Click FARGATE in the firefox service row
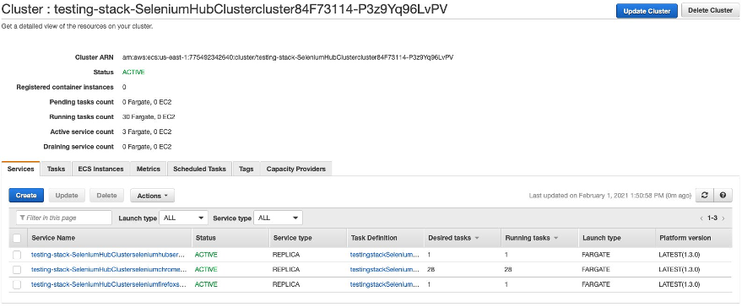The image size is (742, 307). [x=596, y=285]
